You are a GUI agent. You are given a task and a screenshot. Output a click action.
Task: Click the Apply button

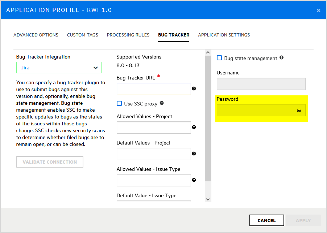(303, 220)
